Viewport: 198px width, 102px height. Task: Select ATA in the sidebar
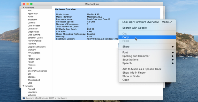[30, 11]
